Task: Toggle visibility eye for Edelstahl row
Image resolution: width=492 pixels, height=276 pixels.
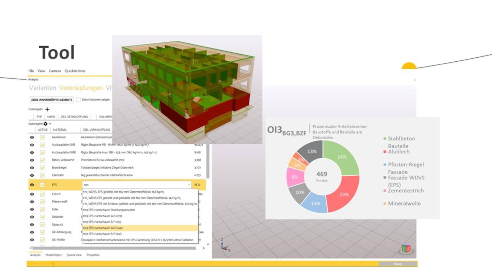Action: (32, 175)
